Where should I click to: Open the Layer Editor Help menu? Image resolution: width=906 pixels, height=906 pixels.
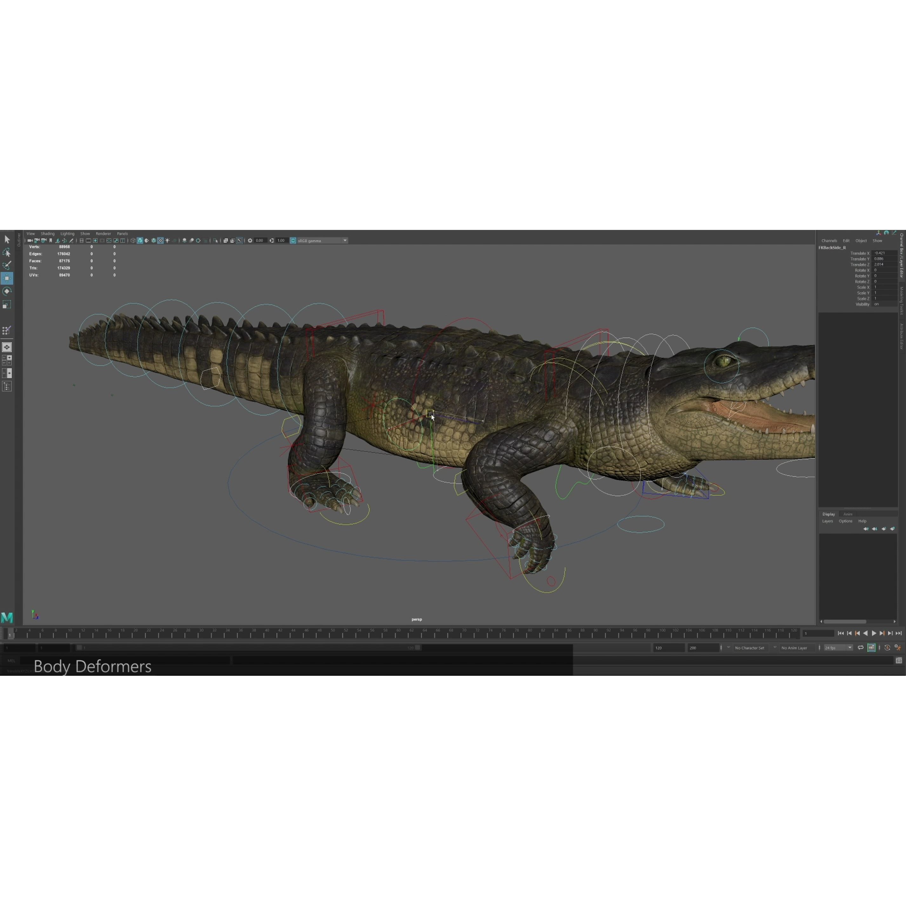tap(862, 521)
